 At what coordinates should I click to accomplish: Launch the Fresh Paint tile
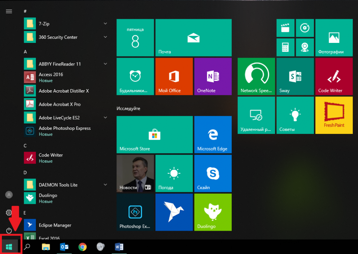pos(334,115)
